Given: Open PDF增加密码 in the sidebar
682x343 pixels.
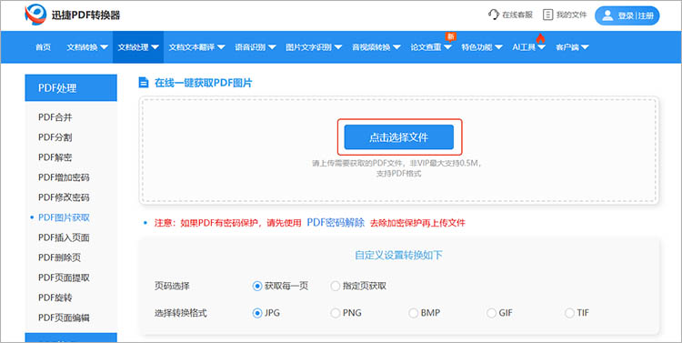Looking at the screenshot, I should (64, 177).
